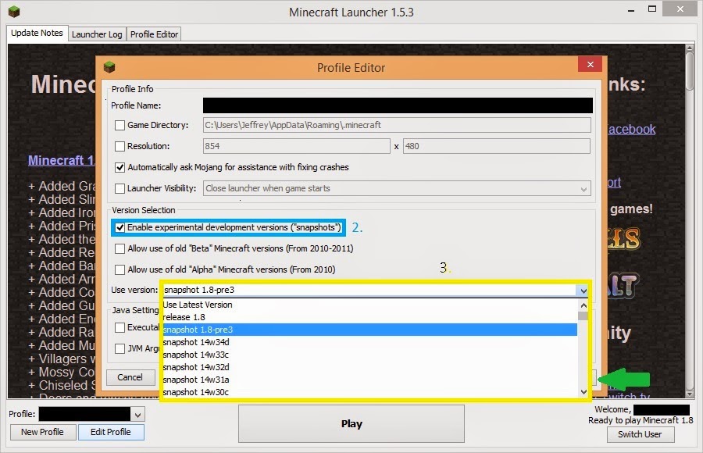Maximize the Minecraft Launcher window
This screenshot has width=703, height=453.
(x=652, y=9)
